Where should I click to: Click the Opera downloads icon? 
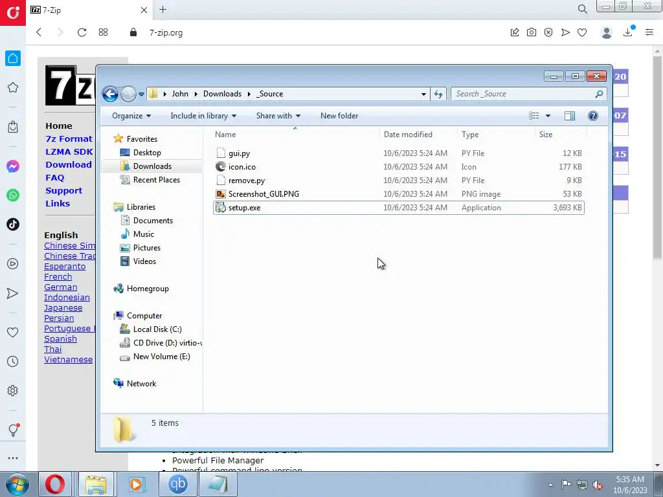628,32
